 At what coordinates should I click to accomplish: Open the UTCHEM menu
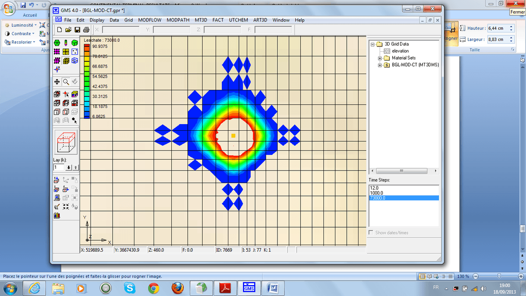pos(238,20)
